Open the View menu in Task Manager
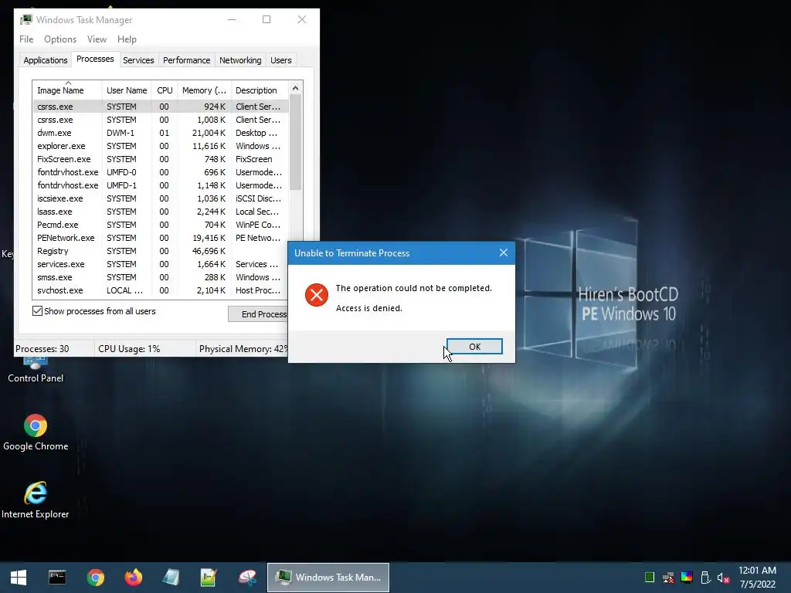Image resolution: width=791 pixels, height=593 pixels. point(97,39)
